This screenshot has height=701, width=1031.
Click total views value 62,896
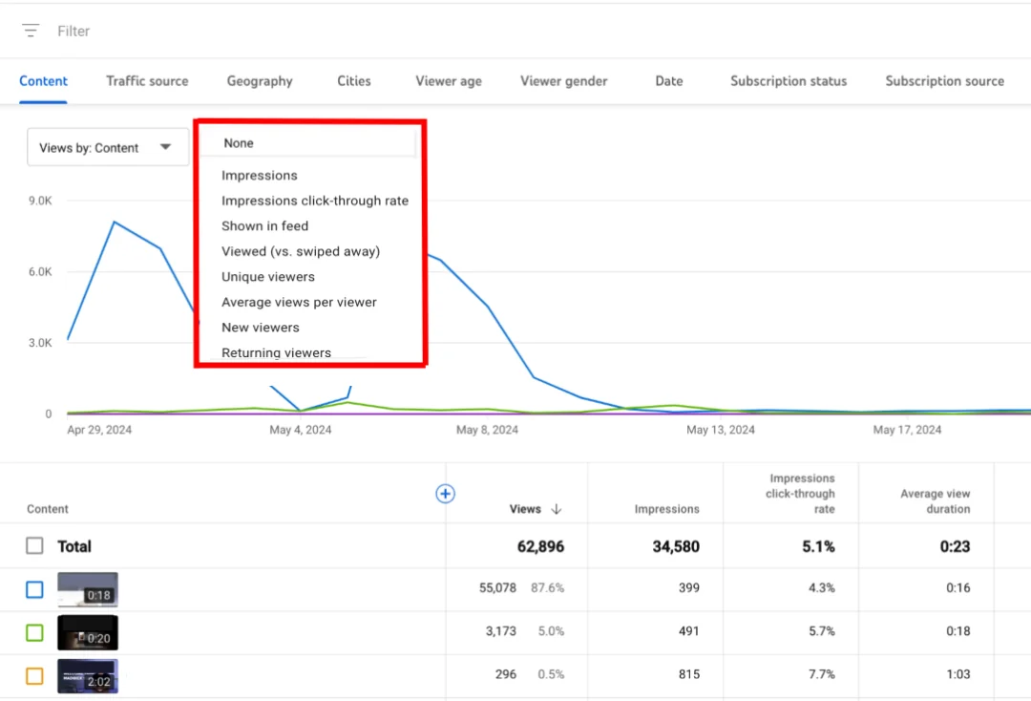pos(540,546)
